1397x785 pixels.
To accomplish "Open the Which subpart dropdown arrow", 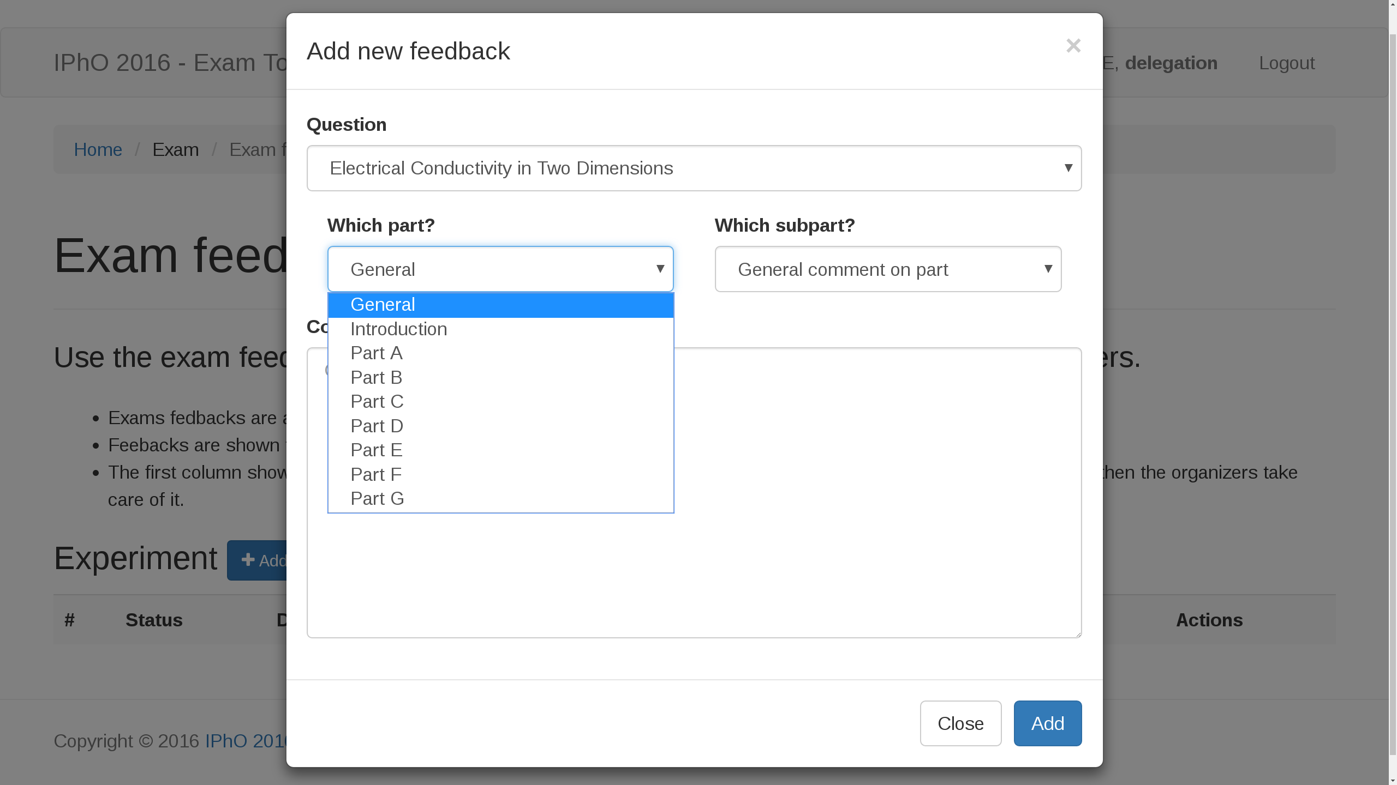I will 1049,269.
